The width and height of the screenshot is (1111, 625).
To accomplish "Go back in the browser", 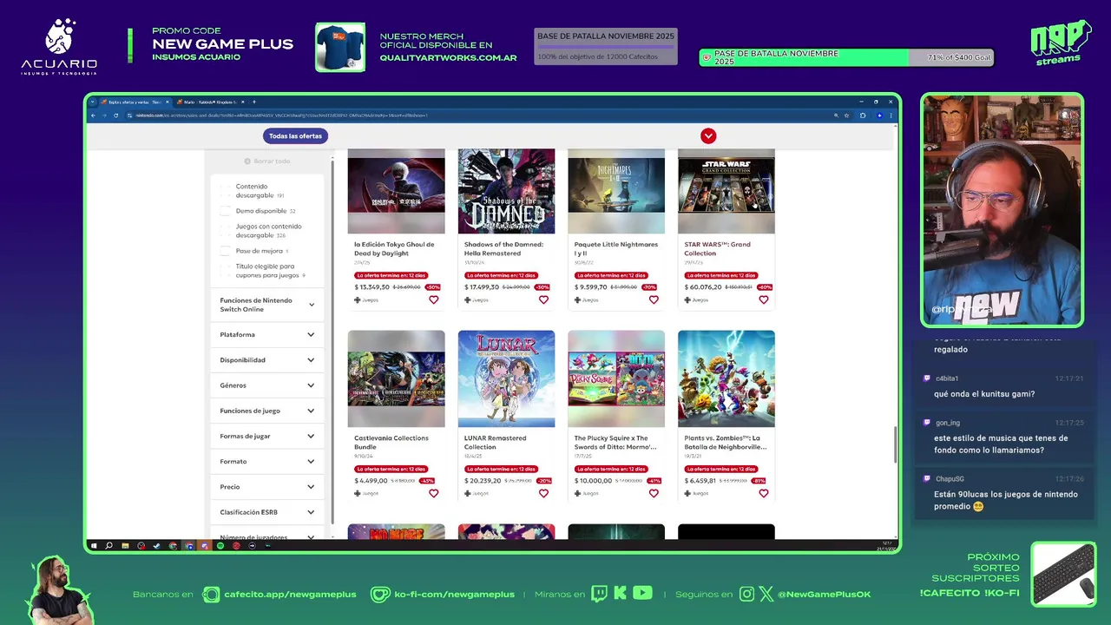I will pos(94,115).
